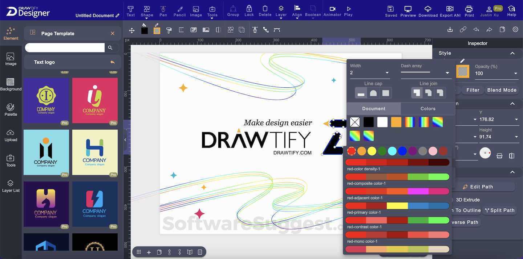
Task: Select the red-primary color-1 swatch
Action: coord(397,205)
